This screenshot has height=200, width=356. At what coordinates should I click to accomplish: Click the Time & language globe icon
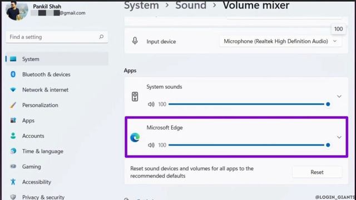13,151
